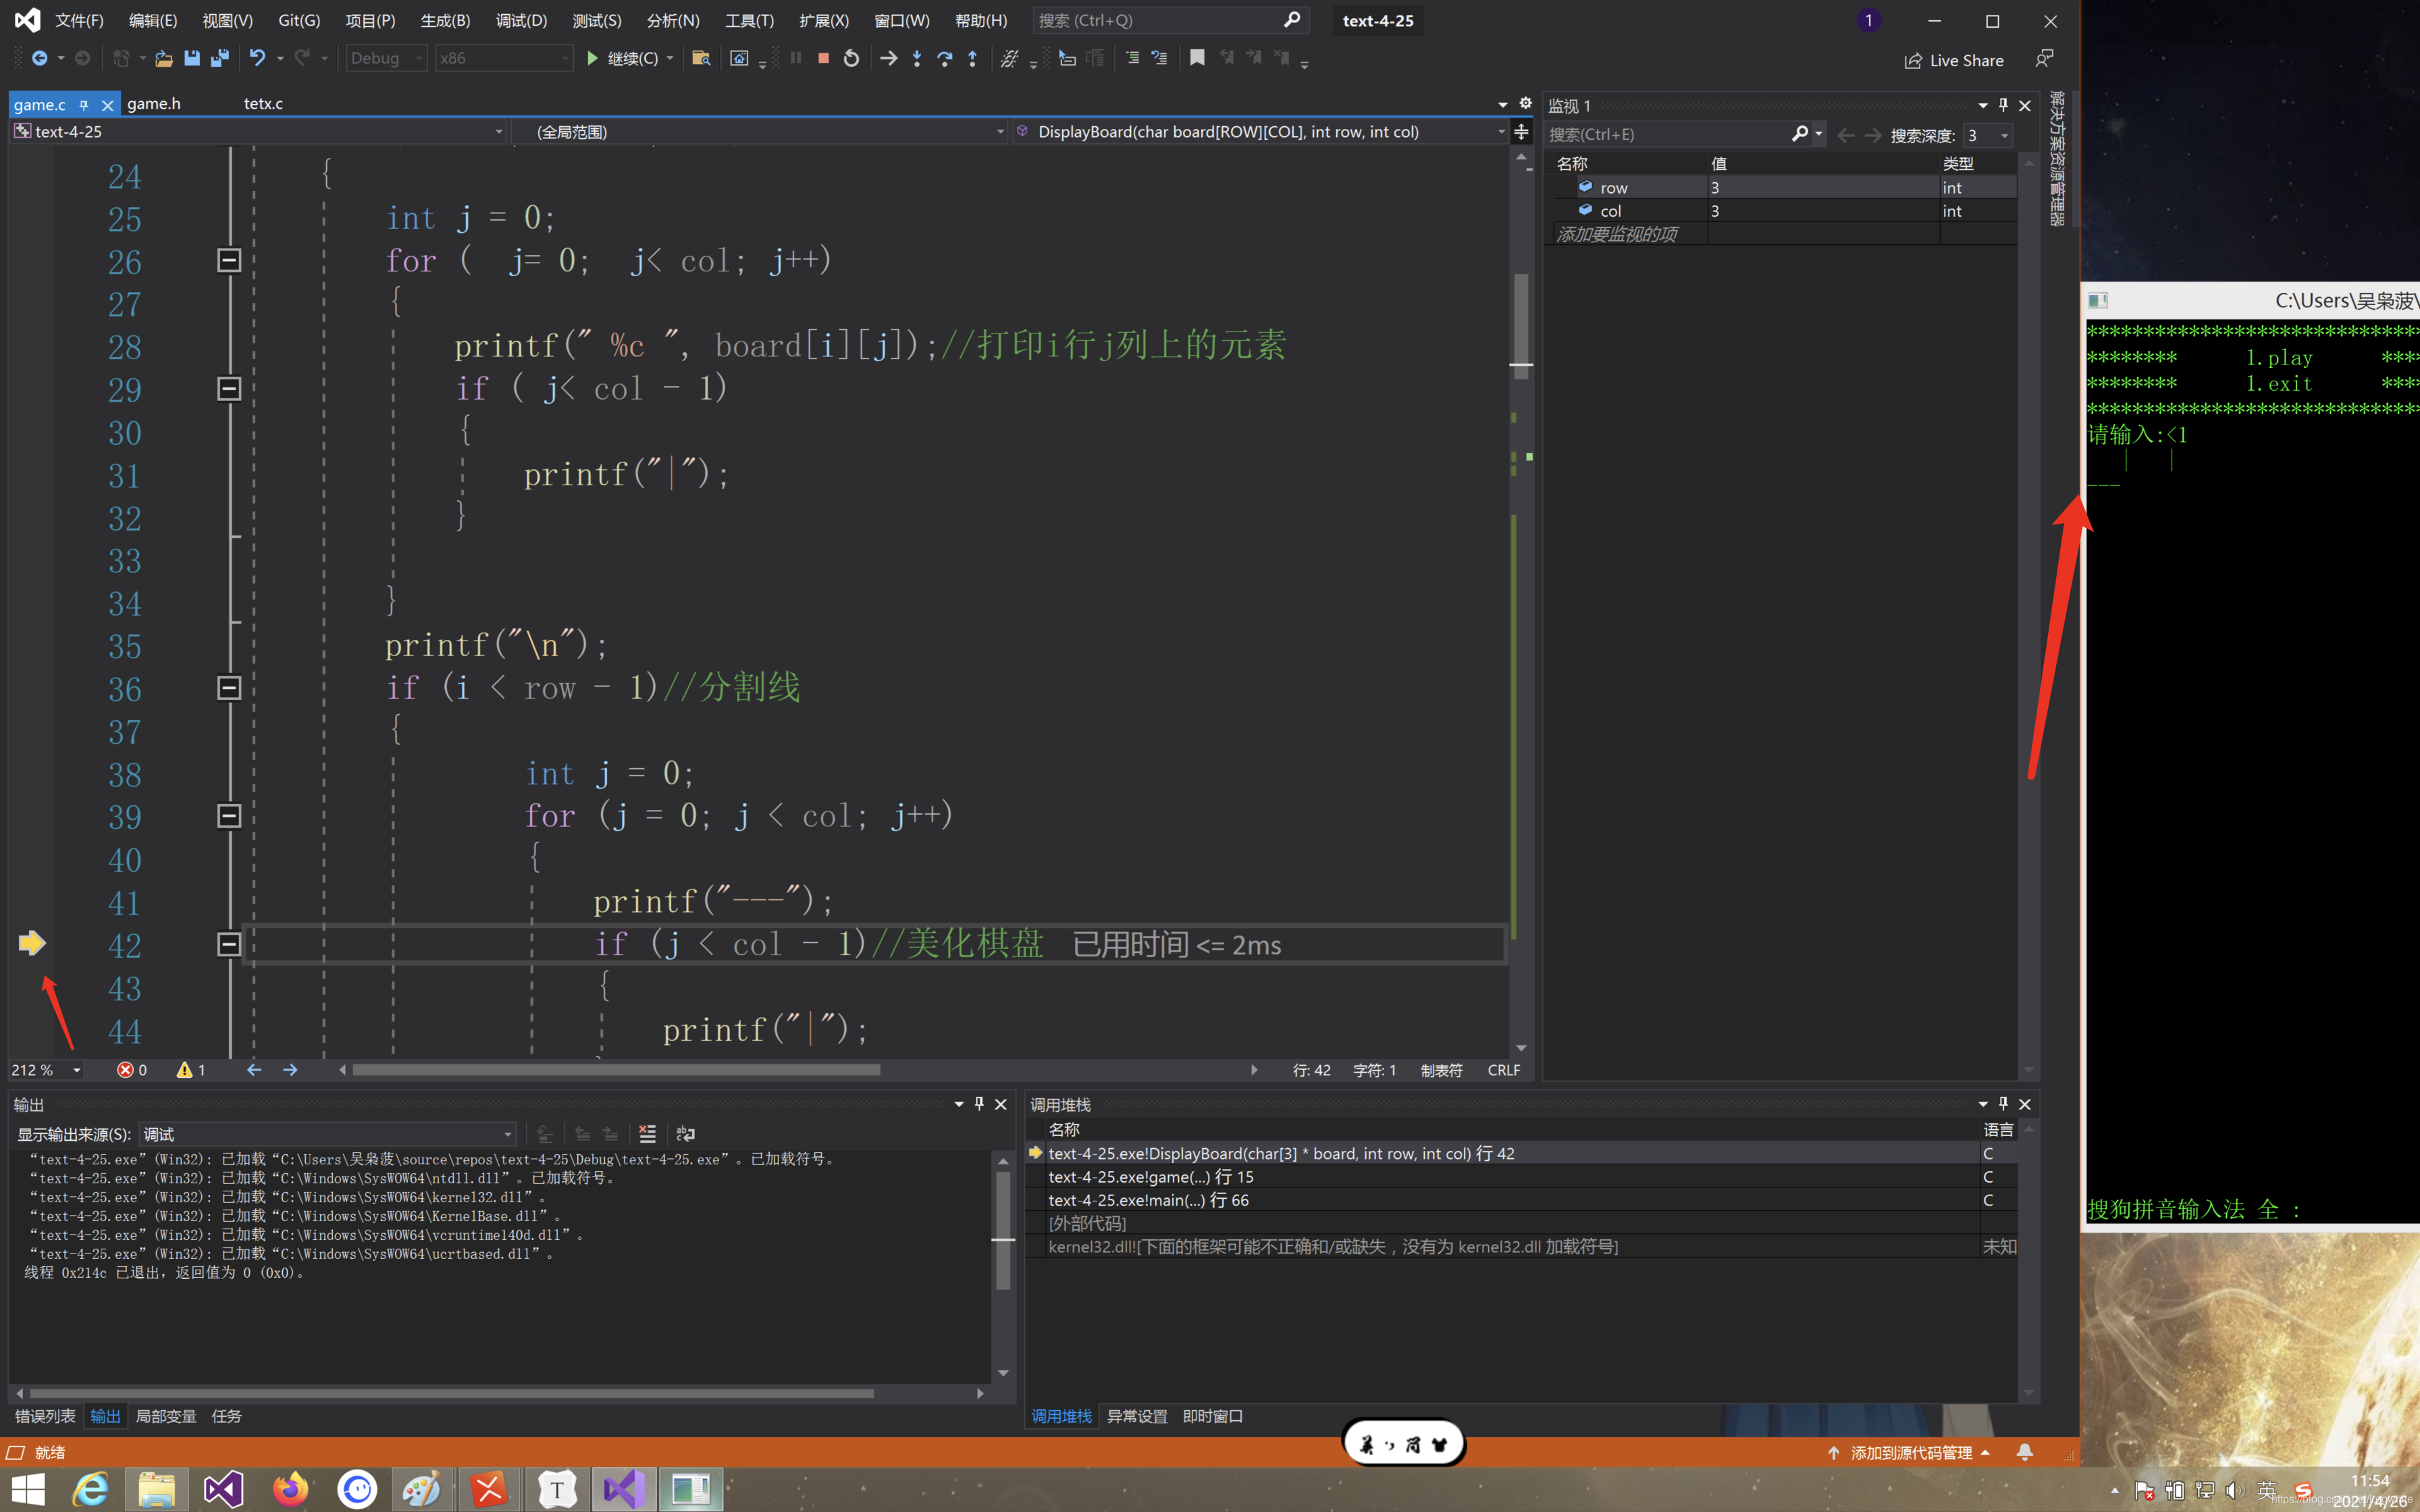Clear all output with the list icon

647,1133
